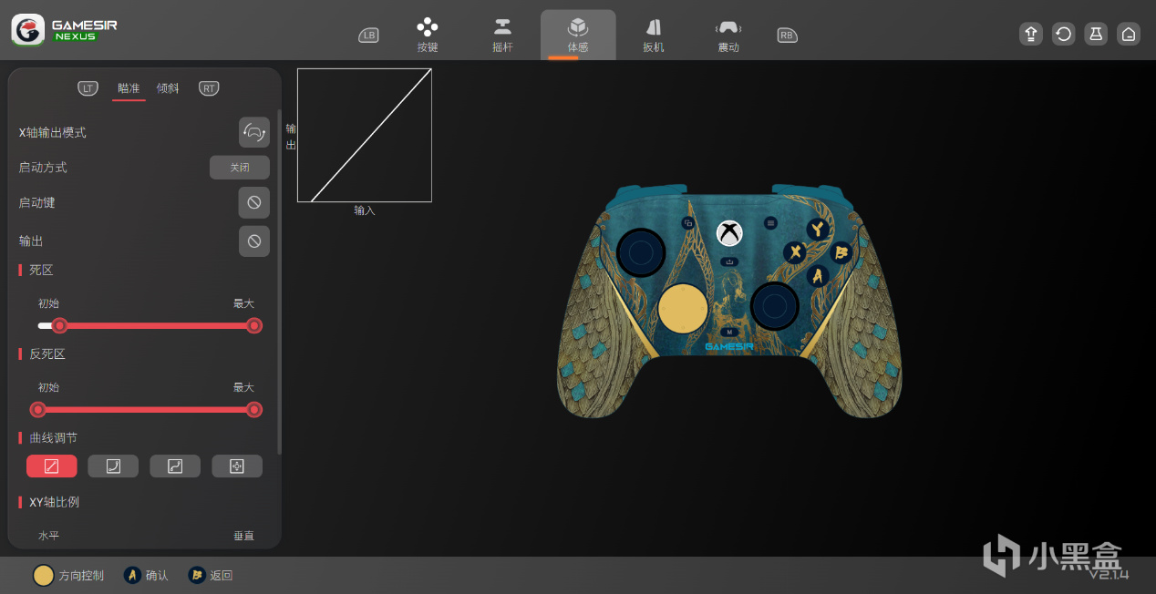Image resolution: width=1156 pixels, height=594 pixels.
Task: Change X轴输出模式 via controller icon button
Action: pos(254,132)
